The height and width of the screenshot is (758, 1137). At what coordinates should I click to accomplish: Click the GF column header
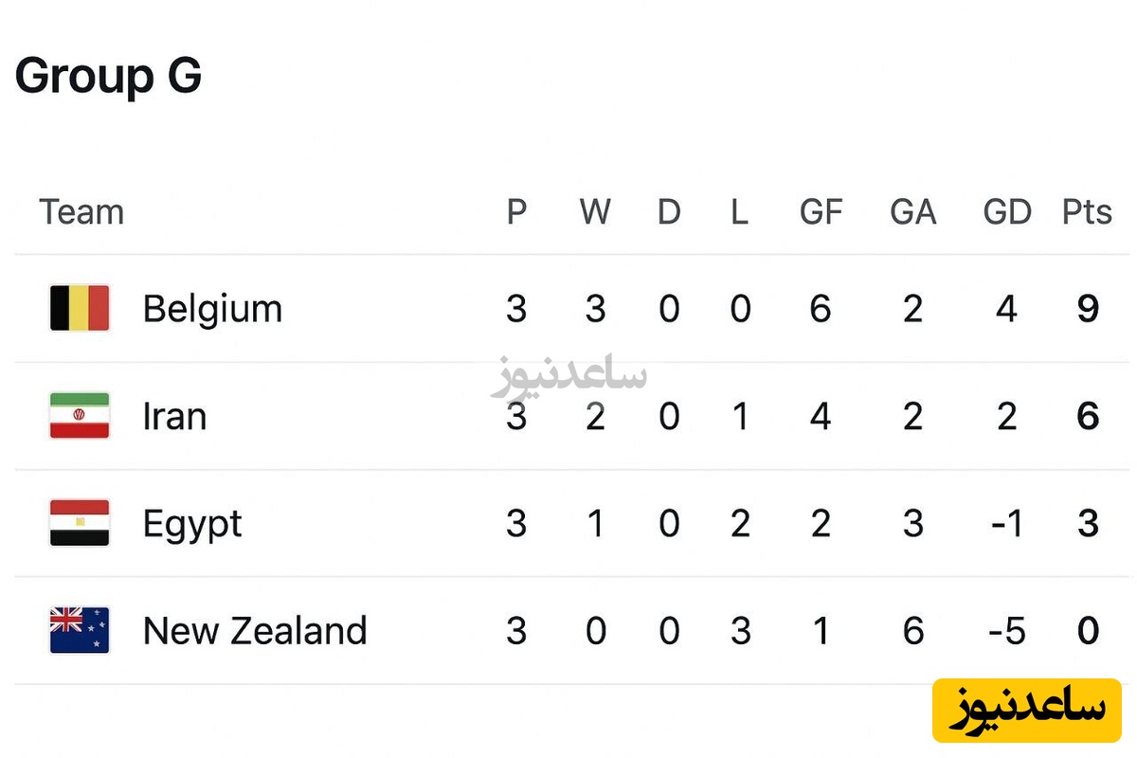coord(821,212)
